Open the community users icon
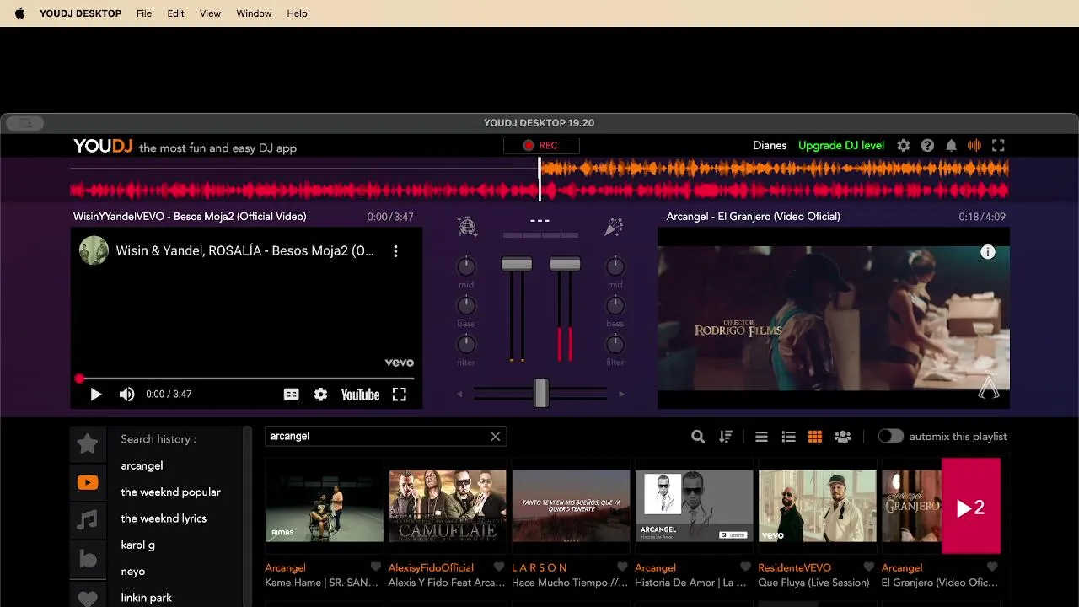The width and height of the screenshot is (1079, 607). (842, 437)
